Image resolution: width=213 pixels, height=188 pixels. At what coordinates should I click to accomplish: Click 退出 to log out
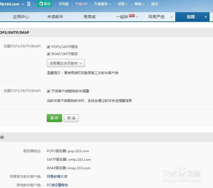tap(155, 4)
